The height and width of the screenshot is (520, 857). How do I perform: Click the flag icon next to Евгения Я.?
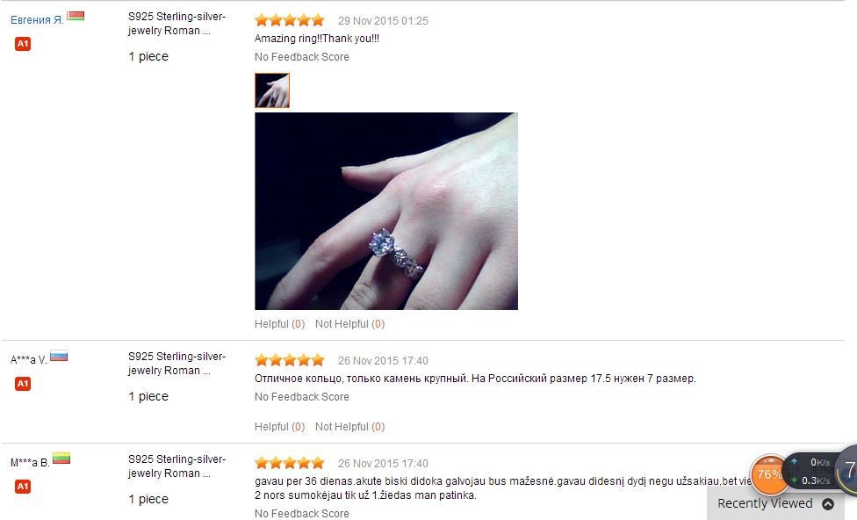(76, 16)
